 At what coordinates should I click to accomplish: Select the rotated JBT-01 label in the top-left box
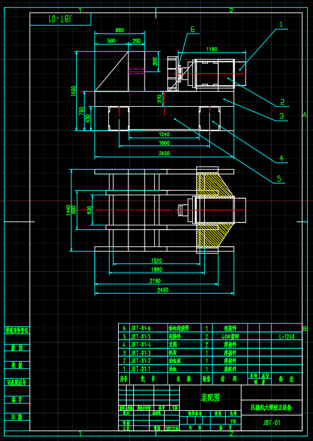click(60, 19)
